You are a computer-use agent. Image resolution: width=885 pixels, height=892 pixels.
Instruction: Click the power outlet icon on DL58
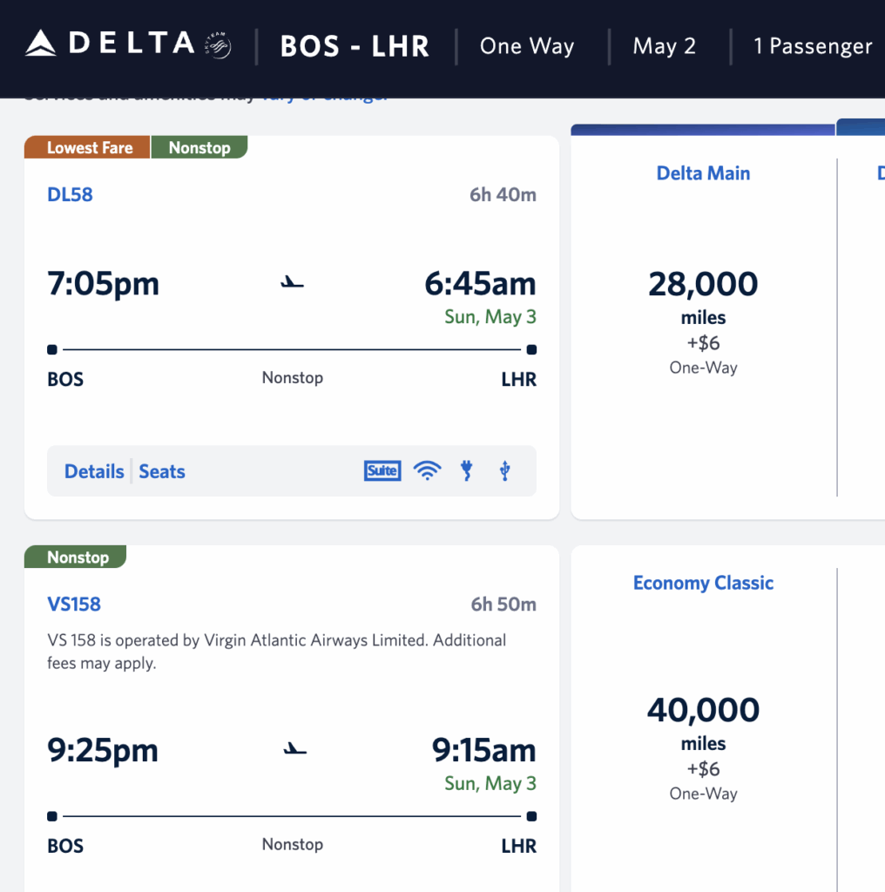pos(467,471)
